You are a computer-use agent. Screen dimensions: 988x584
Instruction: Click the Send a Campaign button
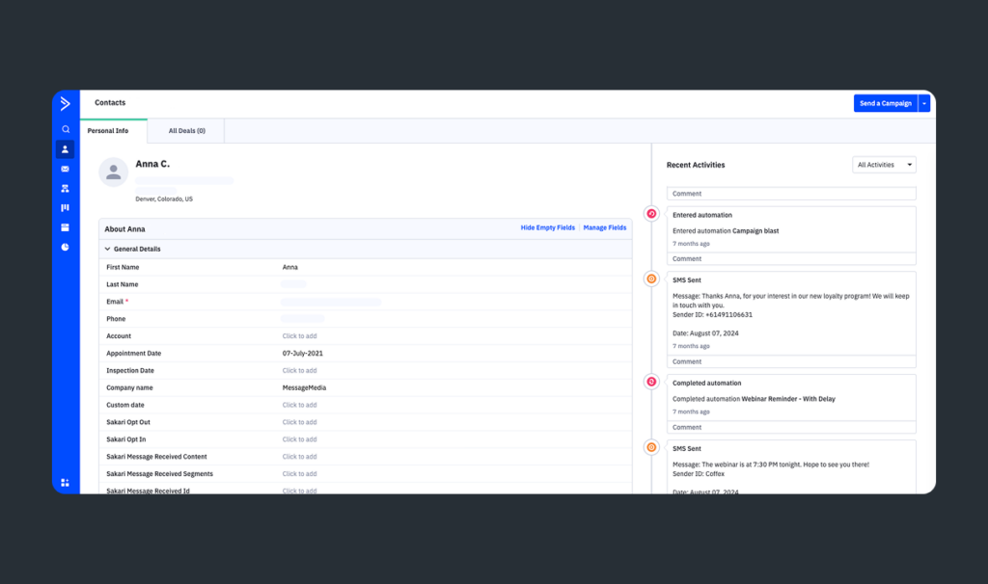[886, 103]
